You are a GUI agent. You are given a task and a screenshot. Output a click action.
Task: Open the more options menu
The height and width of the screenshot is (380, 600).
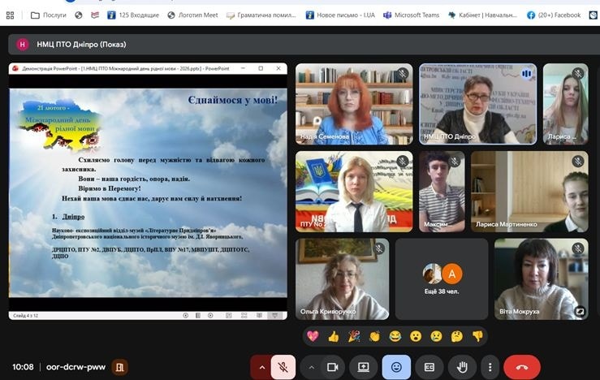click(x=490, y=367)
